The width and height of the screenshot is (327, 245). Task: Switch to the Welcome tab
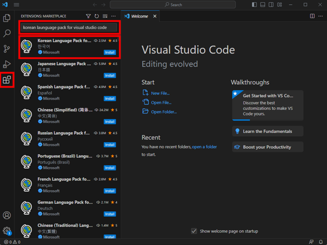pyautogui.click(x=140, y=16)
